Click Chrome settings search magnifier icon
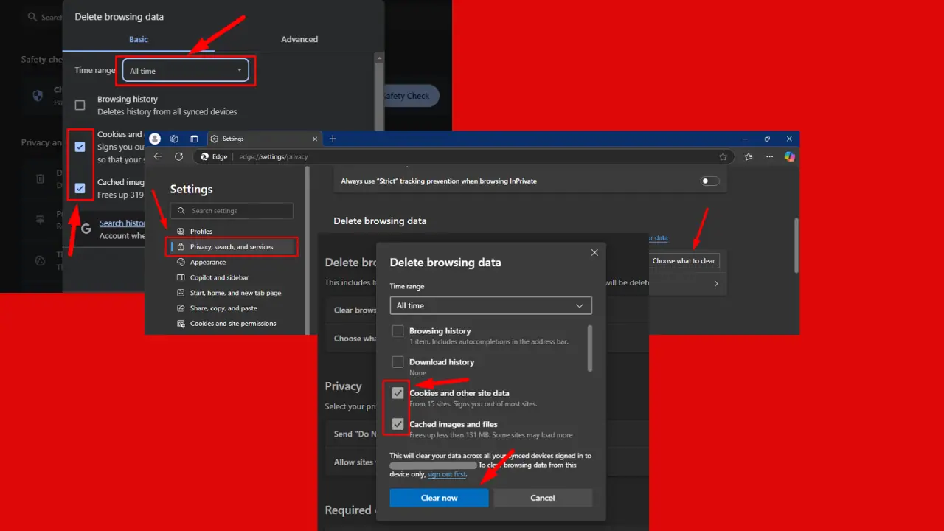 click(x=32, y=16)
